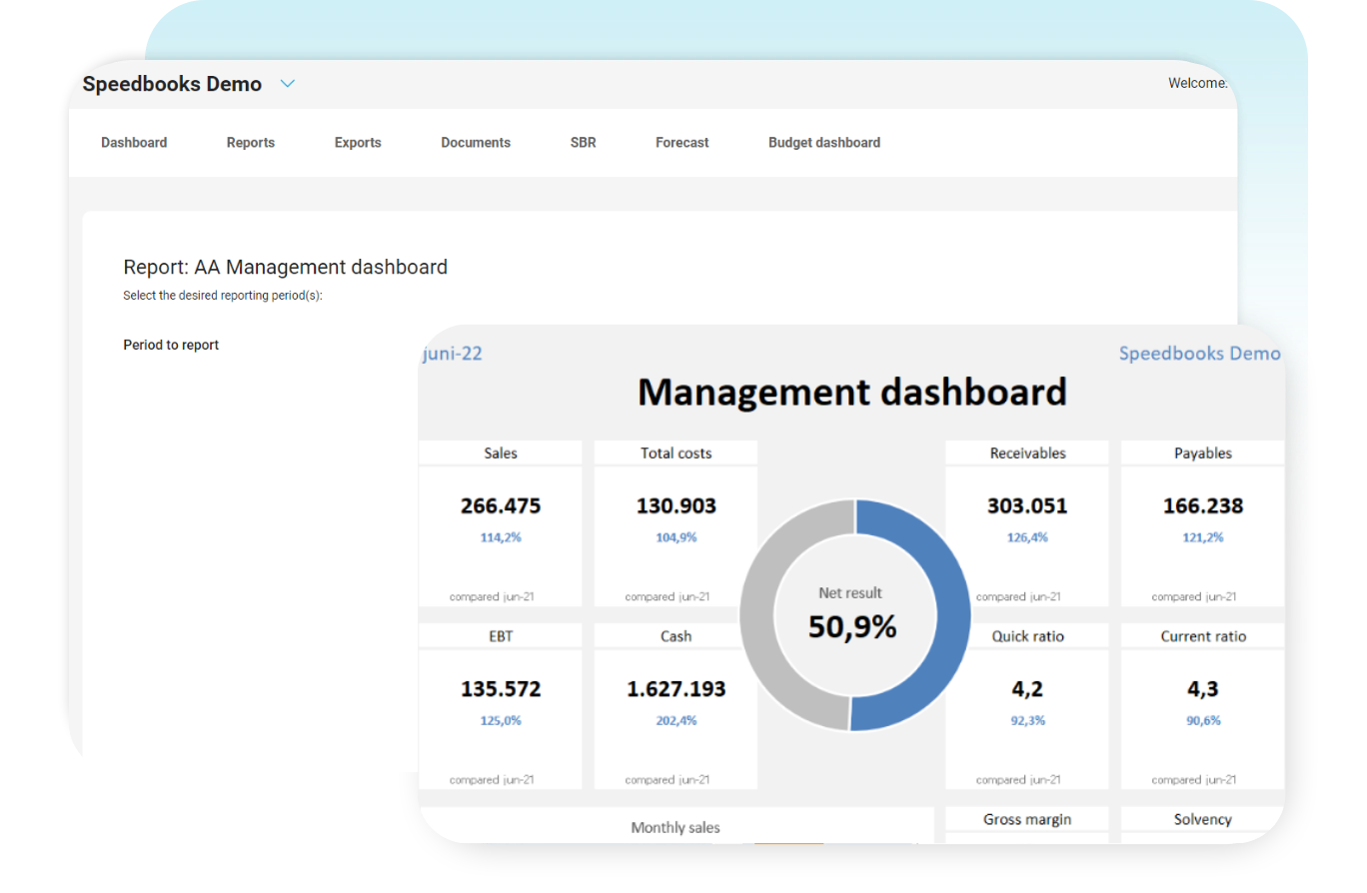The width and height of the screenshot is (1367, 893).
Task: Click the Solvency section header
Action: [1203, 819]
